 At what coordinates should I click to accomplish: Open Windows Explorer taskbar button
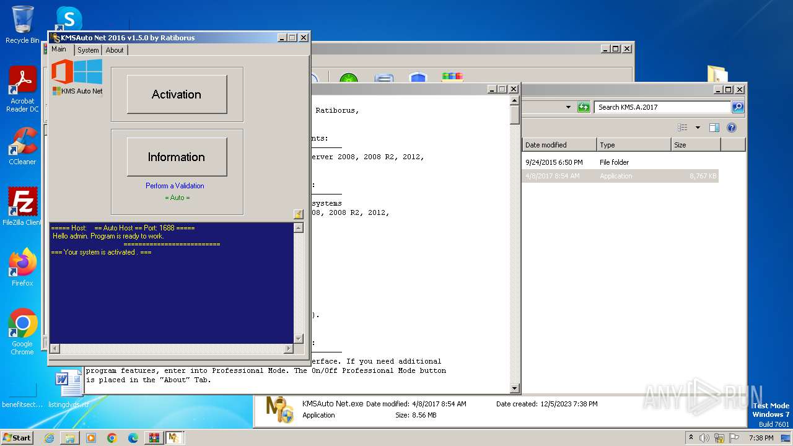(70, 438)
